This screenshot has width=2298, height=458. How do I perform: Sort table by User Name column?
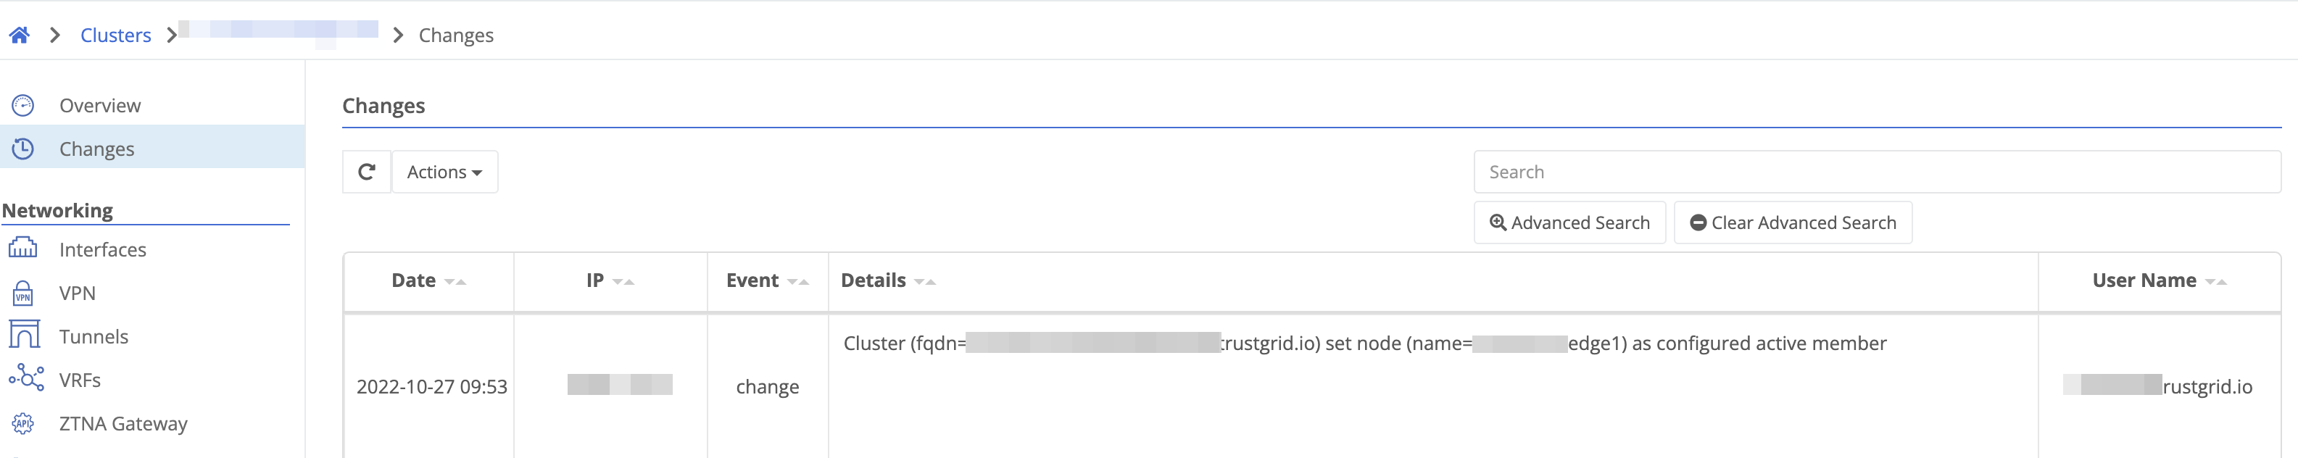tap(2160, 280)
